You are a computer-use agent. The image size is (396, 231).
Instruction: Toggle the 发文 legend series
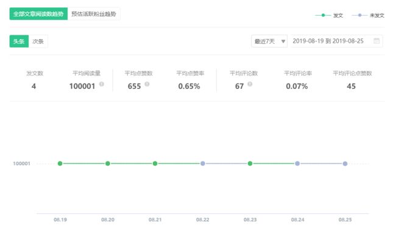pos(329,15)
